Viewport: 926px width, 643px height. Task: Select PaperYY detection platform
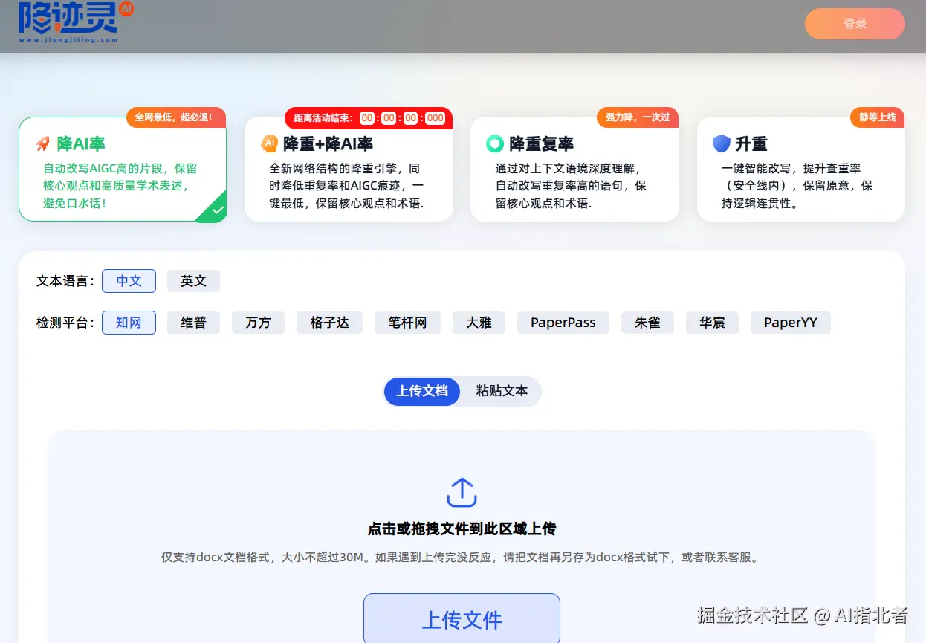tap(791, 323)
